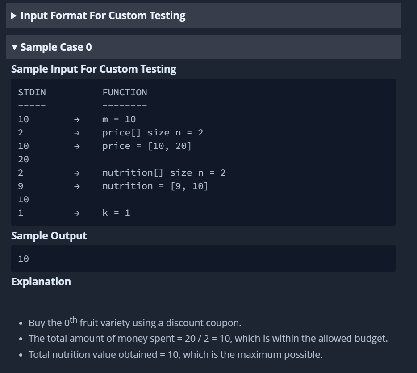
Task: Click the STDIN column header
Action: pyautogui.click(x=32, y=93)
